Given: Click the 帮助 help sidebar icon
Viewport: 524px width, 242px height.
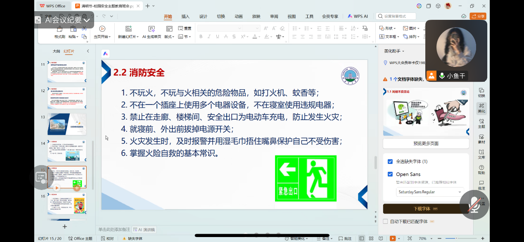Looking at the screenshot, I should click(x=481, y=170).
